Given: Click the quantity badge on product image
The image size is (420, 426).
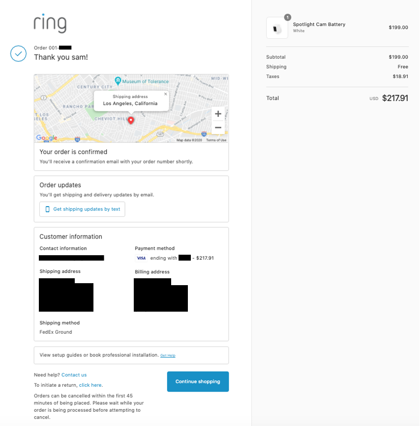Looking at the screenshot, I should click(287, 18).
